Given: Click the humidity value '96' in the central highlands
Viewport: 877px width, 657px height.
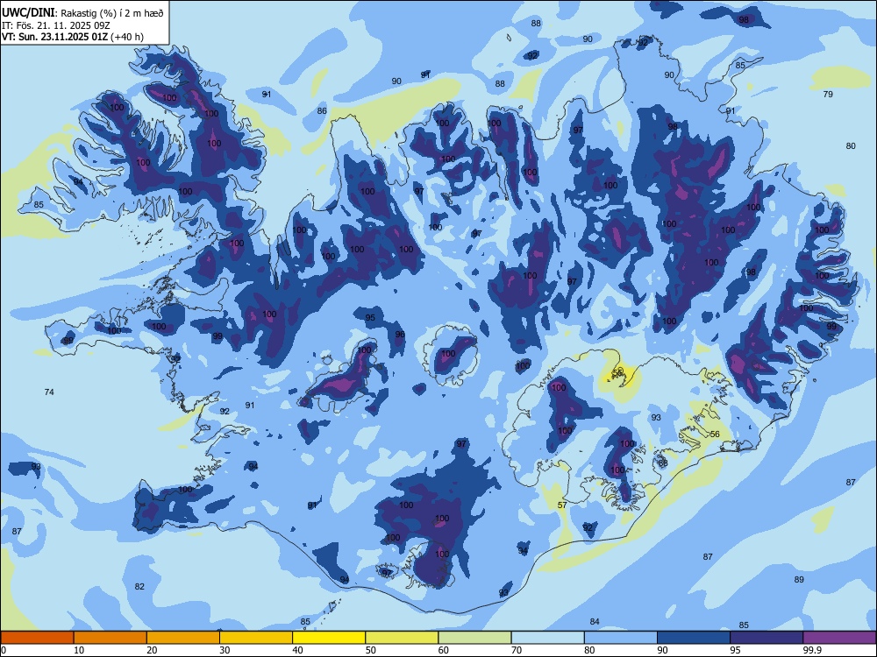Looking at the screenshot, I should [x=400, y=335].
